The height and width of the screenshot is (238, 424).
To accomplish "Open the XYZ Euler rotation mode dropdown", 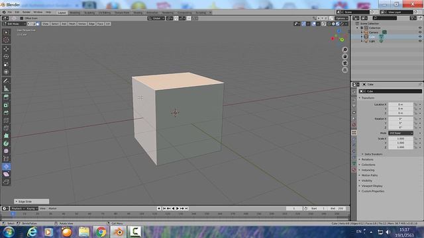I will pyautogui.click(x=401, y=134).
